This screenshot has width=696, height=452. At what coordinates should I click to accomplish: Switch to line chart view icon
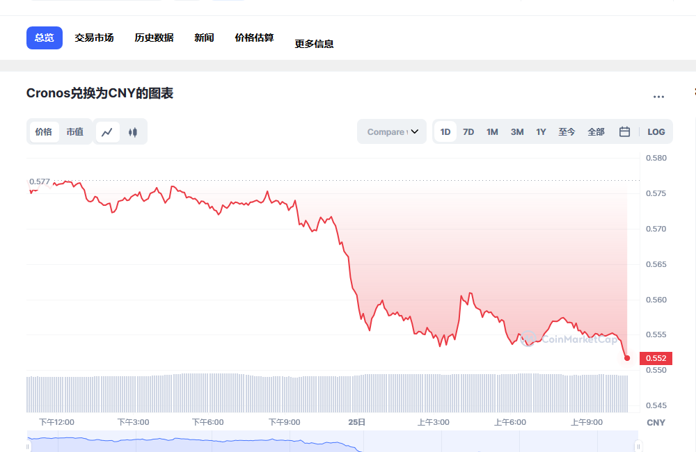107,132
